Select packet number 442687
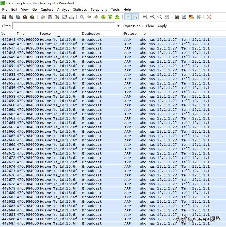The width and height of the screenshot is (226, 227). click(113, 223)
